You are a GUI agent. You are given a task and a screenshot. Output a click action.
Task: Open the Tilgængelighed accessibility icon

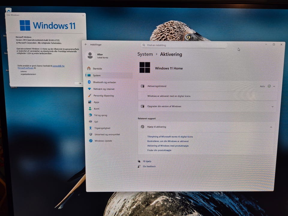click(90, 128)
